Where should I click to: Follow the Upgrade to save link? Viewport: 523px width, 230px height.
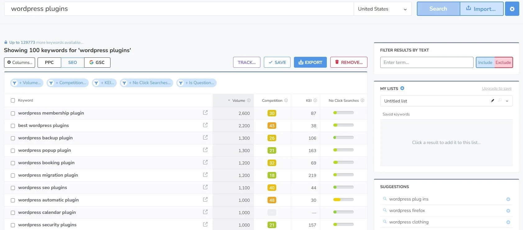pos(497,88)
